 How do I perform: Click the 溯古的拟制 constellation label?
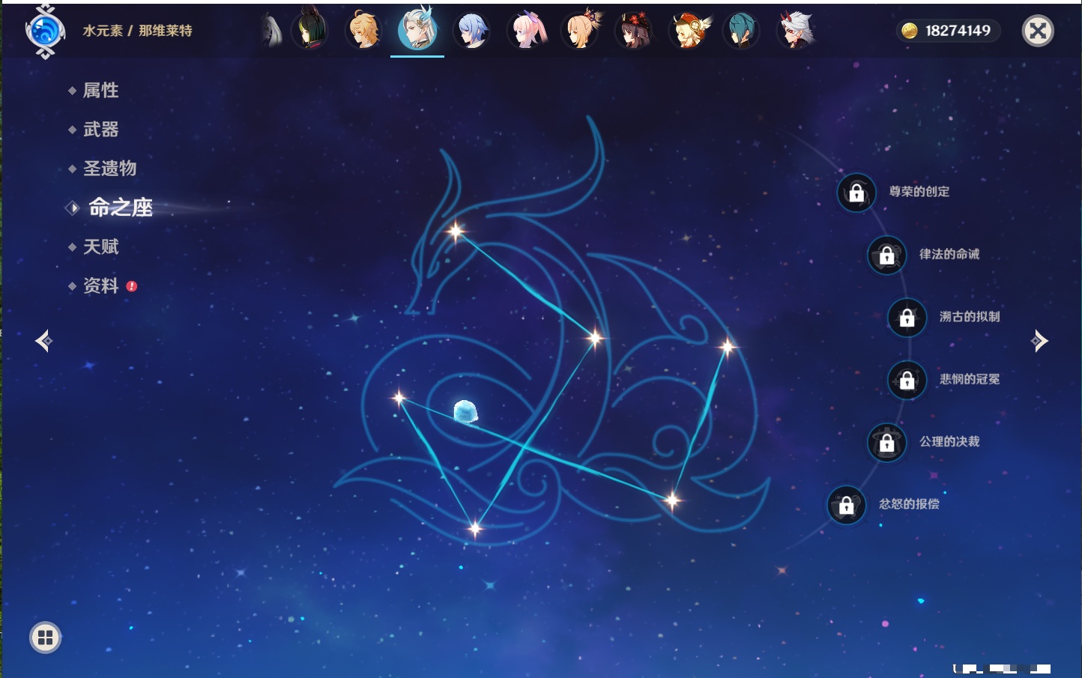970,316
